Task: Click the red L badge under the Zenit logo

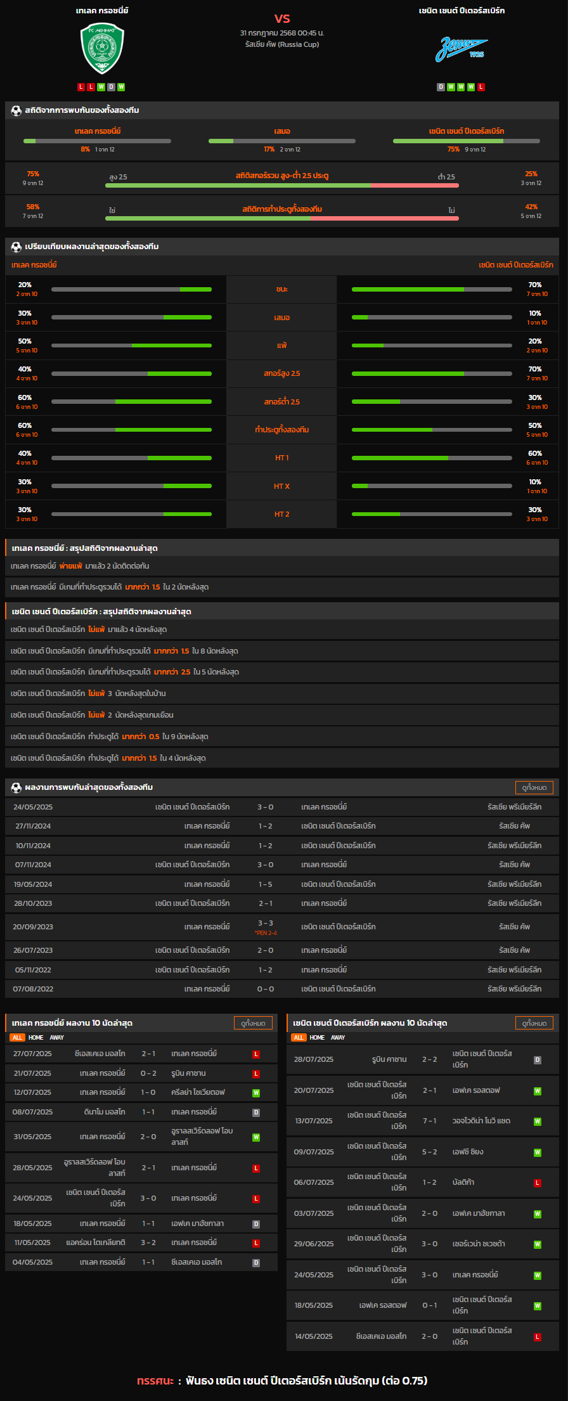Action: pyautogui.click(x=481, y=87)
